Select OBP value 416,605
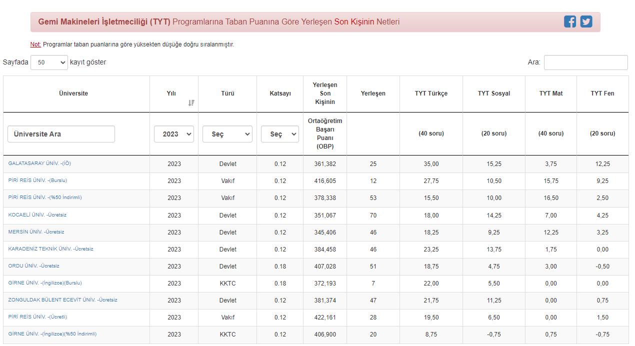Screen dimensions: 635x346 (325, 181)
